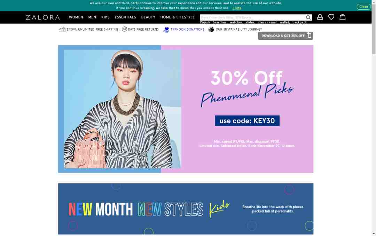Click the 30 days returns icon

124,29
